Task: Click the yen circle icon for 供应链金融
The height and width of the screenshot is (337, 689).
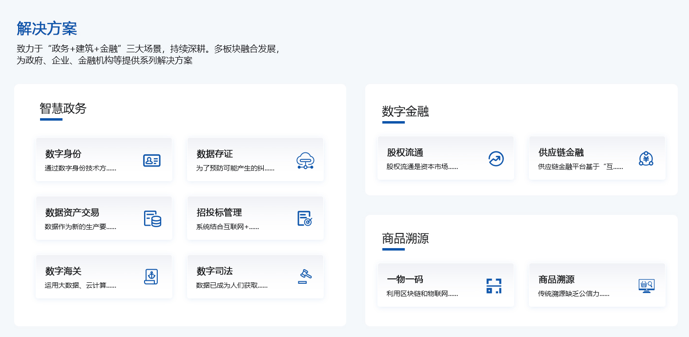Action: [646, 159]
